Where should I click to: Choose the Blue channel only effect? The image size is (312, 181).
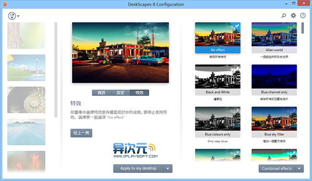[x=274, y=80]
